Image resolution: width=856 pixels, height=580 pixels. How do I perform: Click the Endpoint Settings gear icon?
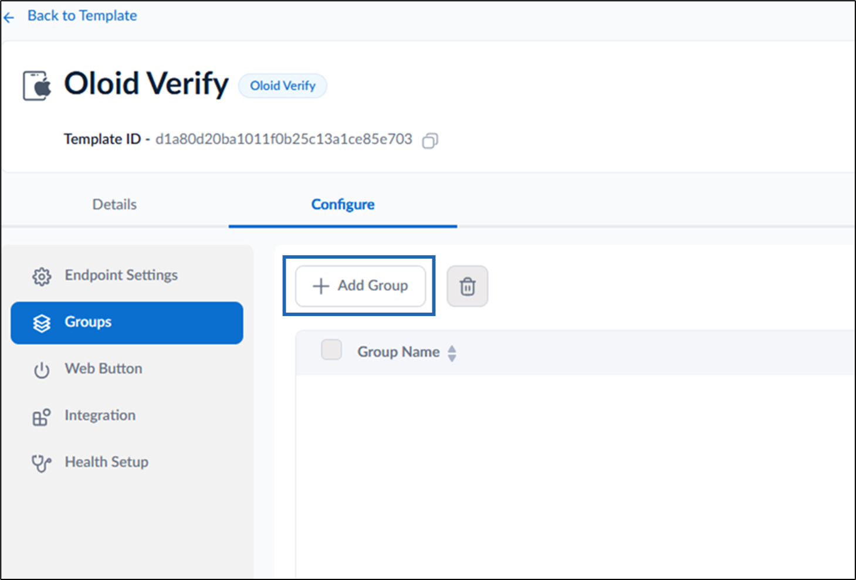coord(42,276)
